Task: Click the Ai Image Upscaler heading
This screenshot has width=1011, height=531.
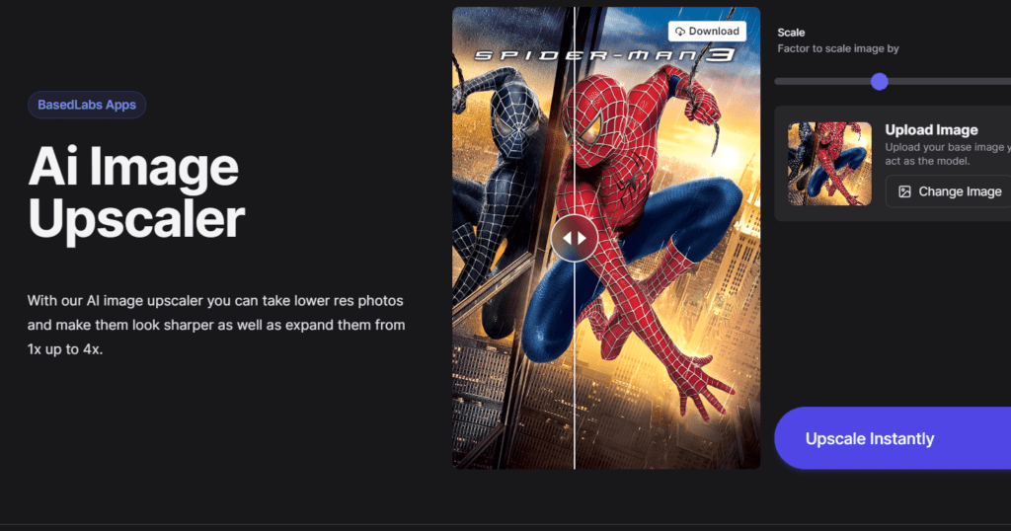Action: click(136, 192)
